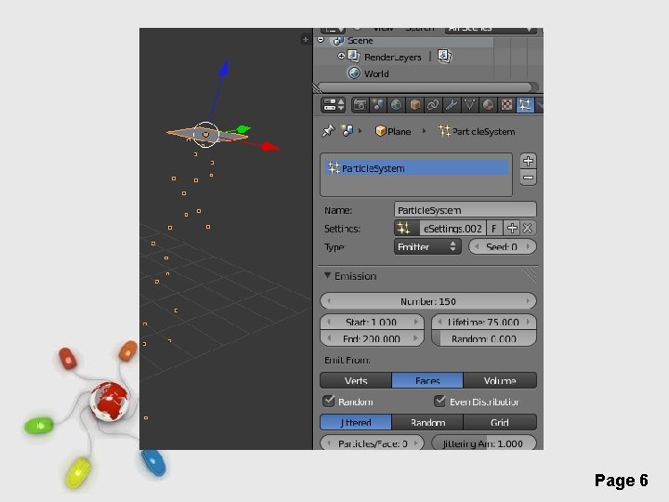The image size is (669, 502).
Task: Collapse the Scene tree in the outliner
Action: pyautogui.click(x=321, y=40)
